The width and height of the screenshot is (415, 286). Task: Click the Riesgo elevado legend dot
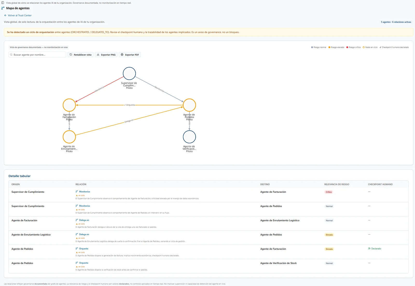(x=329, y=47)
